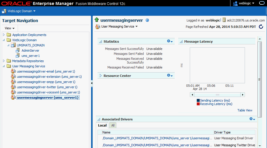Click the Name column header
Screen dimensions: 267x148
point(158,132)
